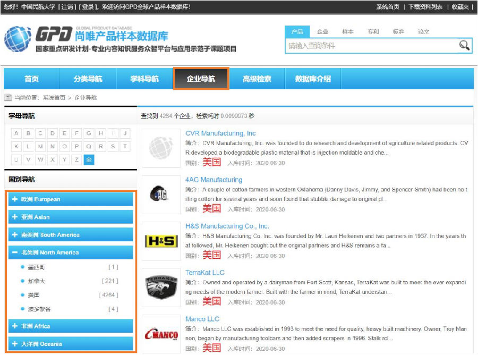478x355 pixels.
Task: Click 下载资料列表 in top bar
Action: click(425, 7)
